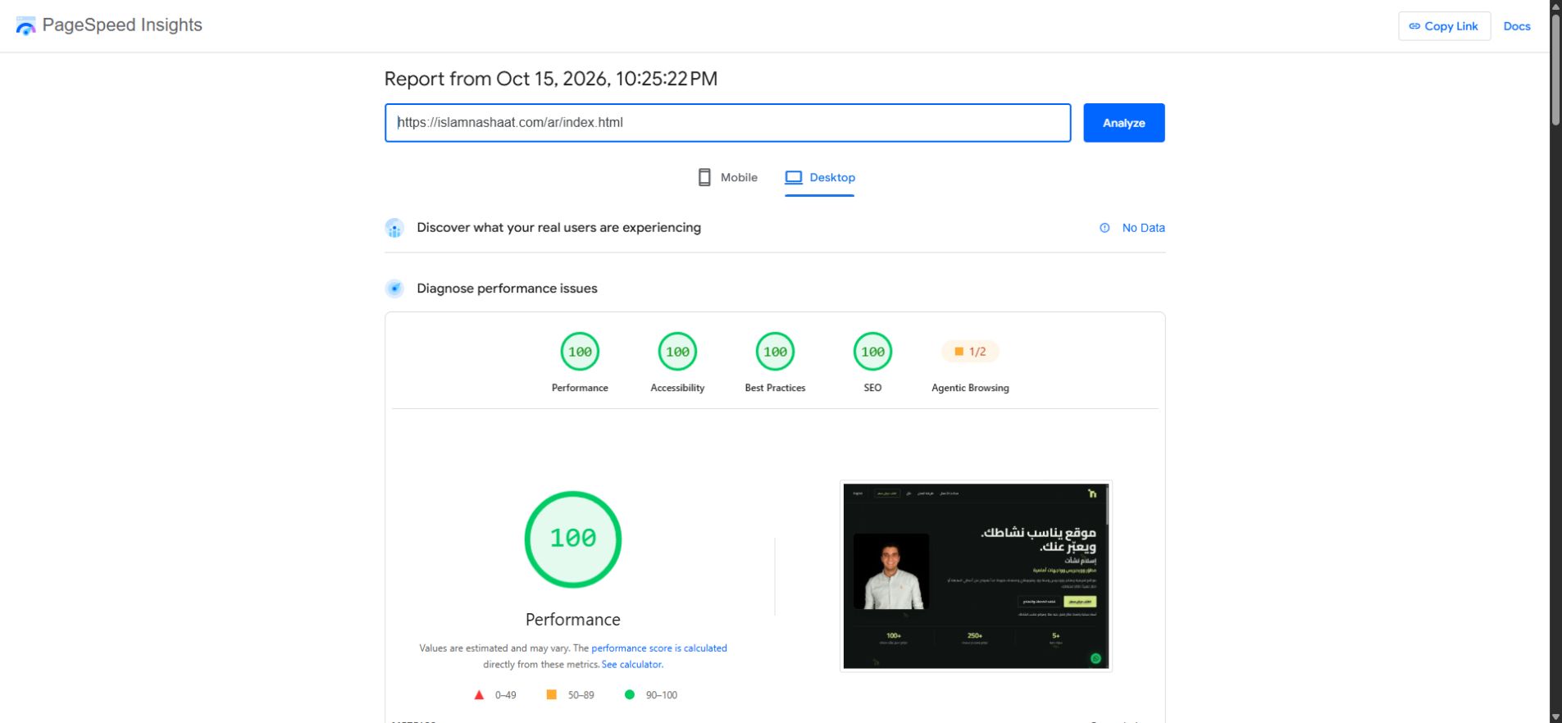The height and width of the screenshot is (723, 1562).
Task: Open the Docs link
Action: click(x=1516, y=26)
